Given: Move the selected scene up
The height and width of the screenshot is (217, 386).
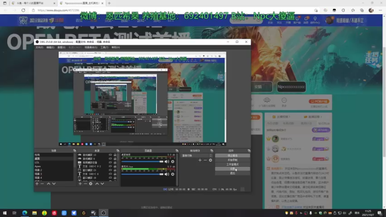Looking at the screenshot, I should tap(49, 184).
